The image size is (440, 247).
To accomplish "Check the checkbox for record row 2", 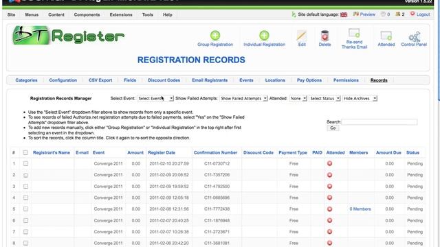I will pyautogui.click(x=25, y=175).
